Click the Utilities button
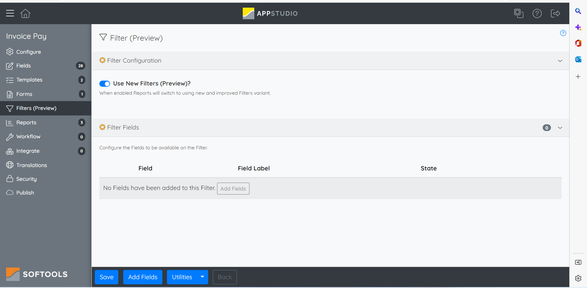Image resolution: width=587 pixels, height=288 pixels. point(182,277)
